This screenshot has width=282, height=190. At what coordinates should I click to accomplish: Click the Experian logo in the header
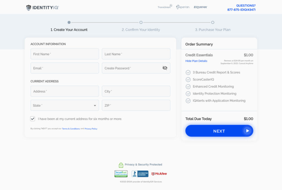[x=183, y=7]
